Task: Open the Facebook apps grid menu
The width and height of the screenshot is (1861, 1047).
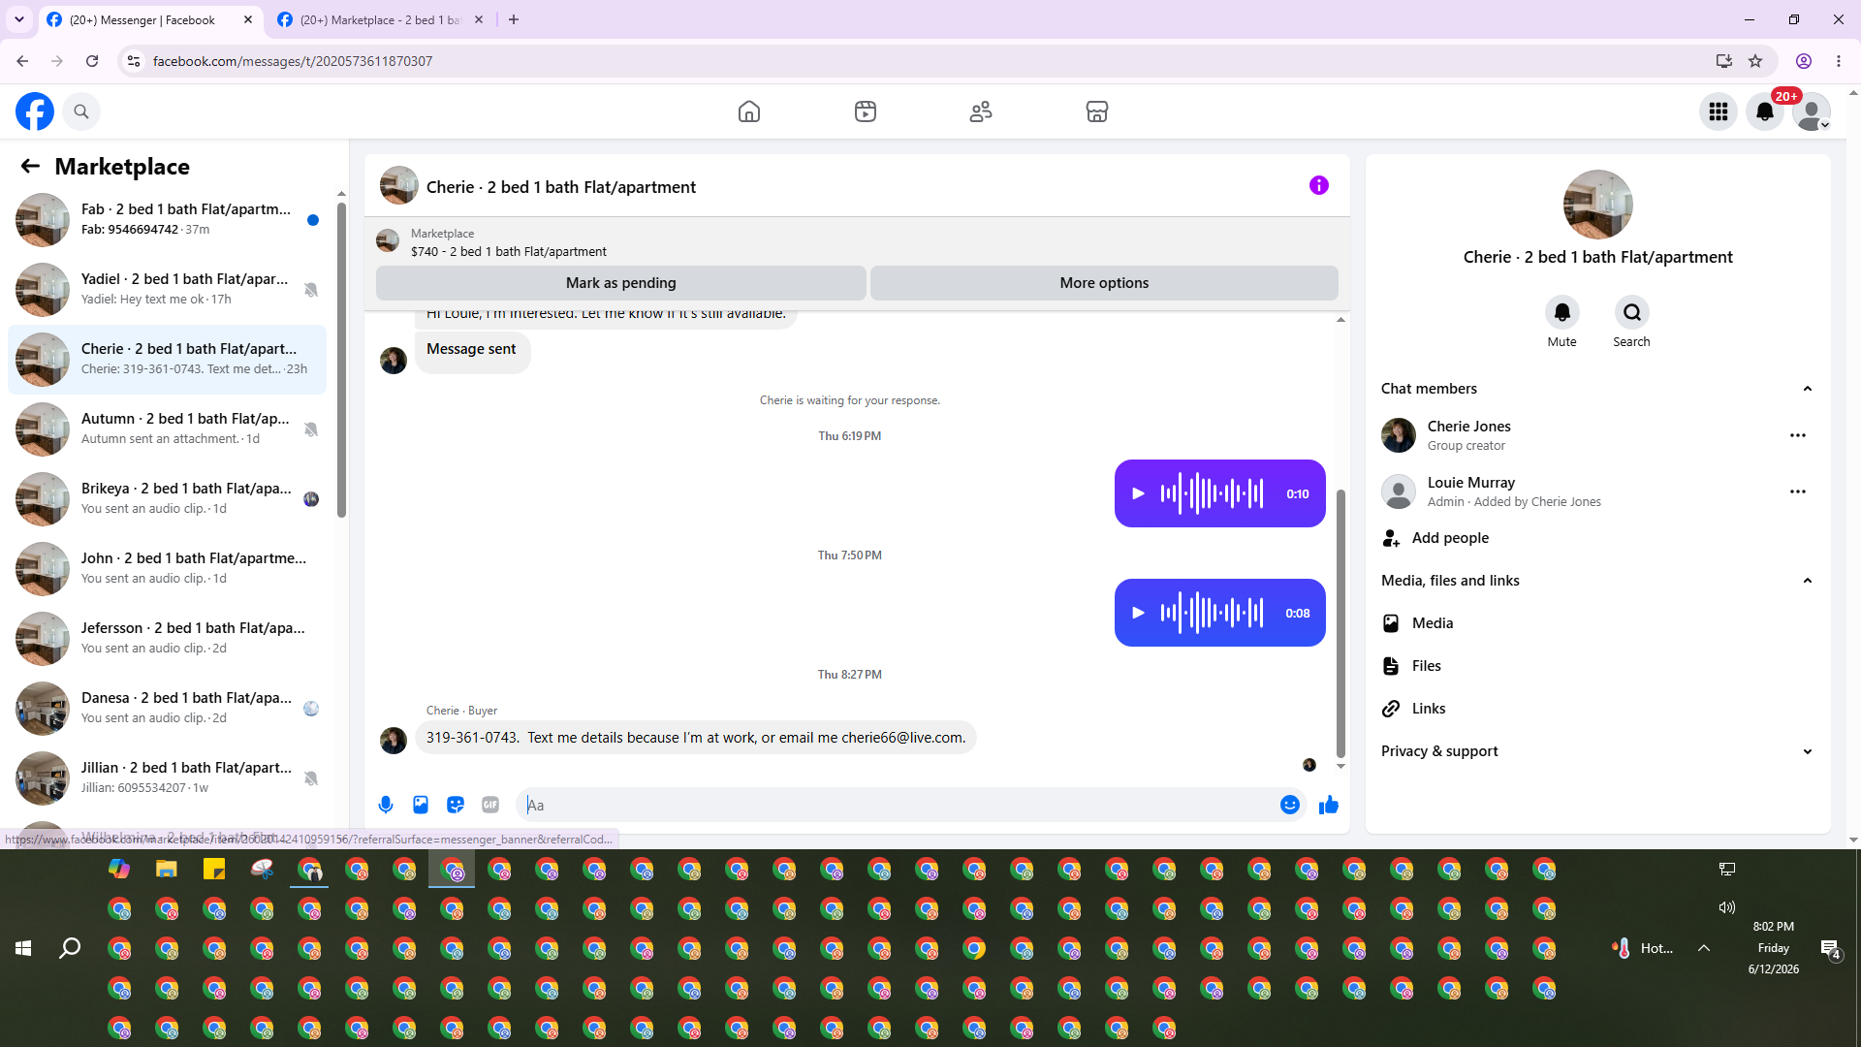Action: pyautogui.click(x=1719, y=111)
